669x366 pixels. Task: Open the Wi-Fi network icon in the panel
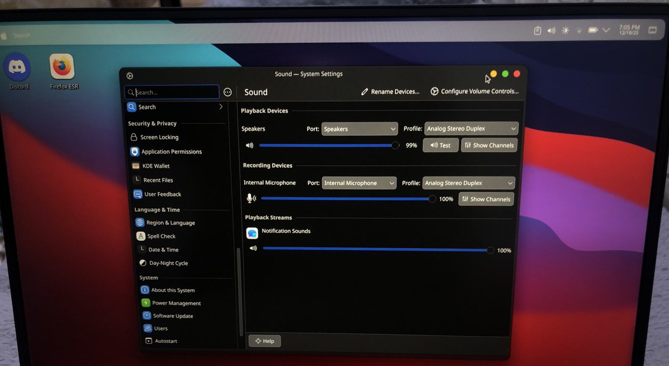click(579, 31)
